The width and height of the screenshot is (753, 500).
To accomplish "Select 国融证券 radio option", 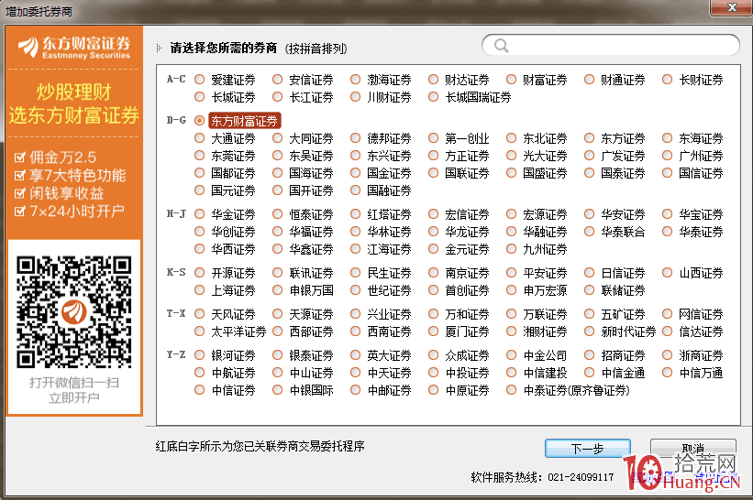I will 355,190.
